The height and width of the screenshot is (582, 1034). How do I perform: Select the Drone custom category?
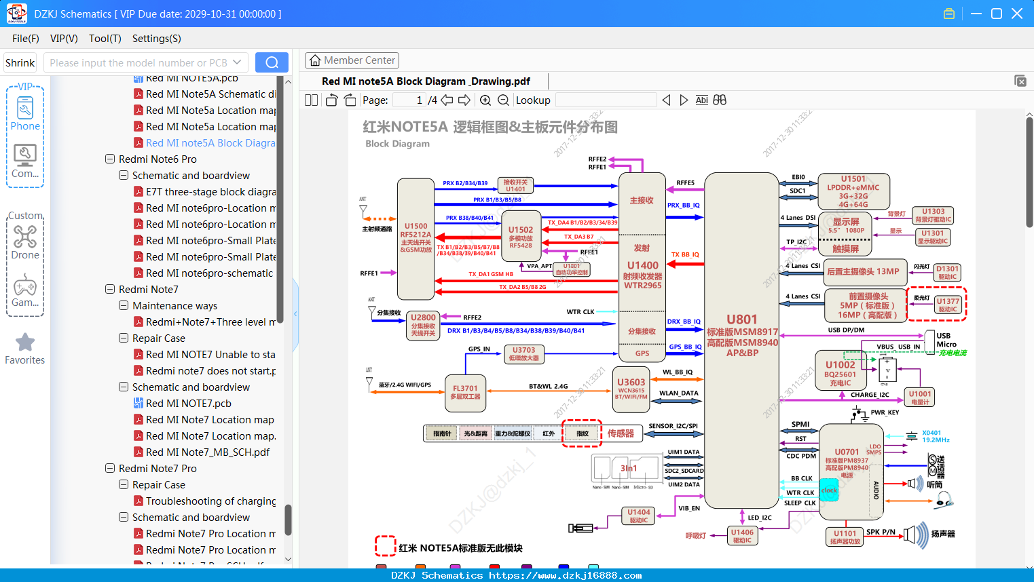point(25,243)
